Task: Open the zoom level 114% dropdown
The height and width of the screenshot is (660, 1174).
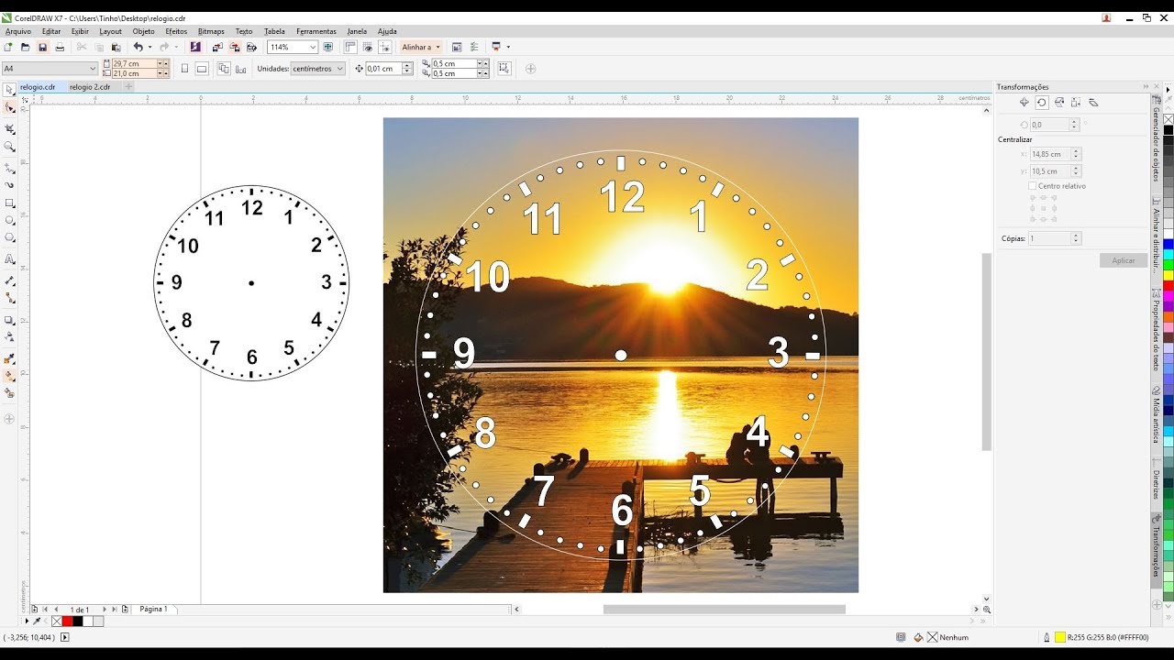Action: tap(313, 47)
